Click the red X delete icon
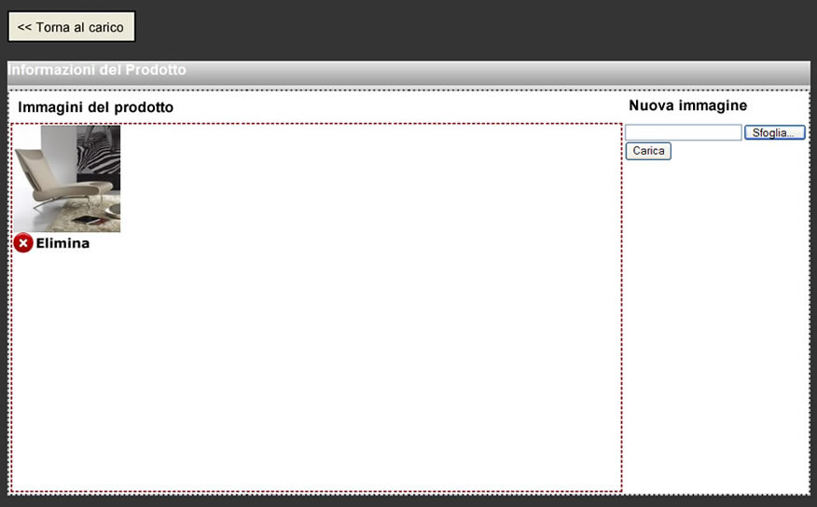This screenshot has height=507, width=817. tap(23, 243)
